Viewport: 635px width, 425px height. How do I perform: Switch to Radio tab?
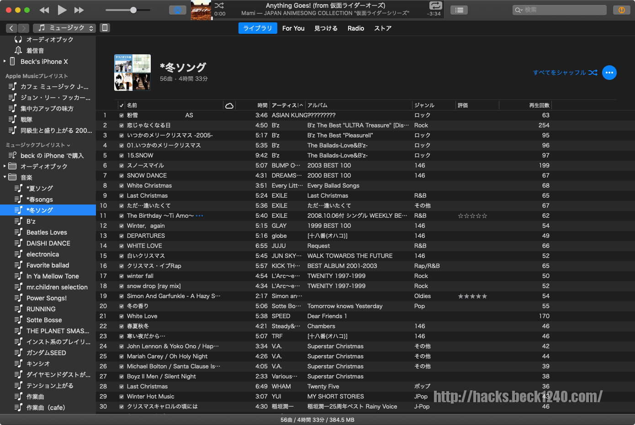(x=356, y=28)
